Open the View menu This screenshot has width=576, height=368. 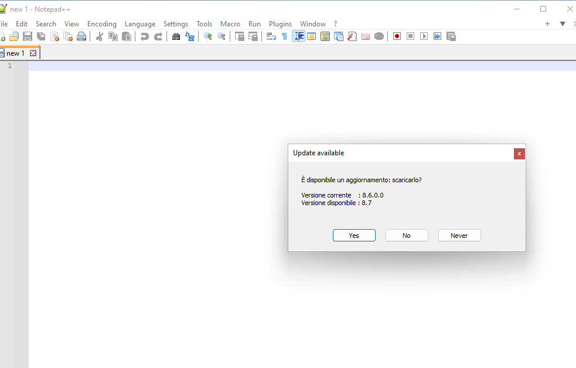click(x=71, y=24)
